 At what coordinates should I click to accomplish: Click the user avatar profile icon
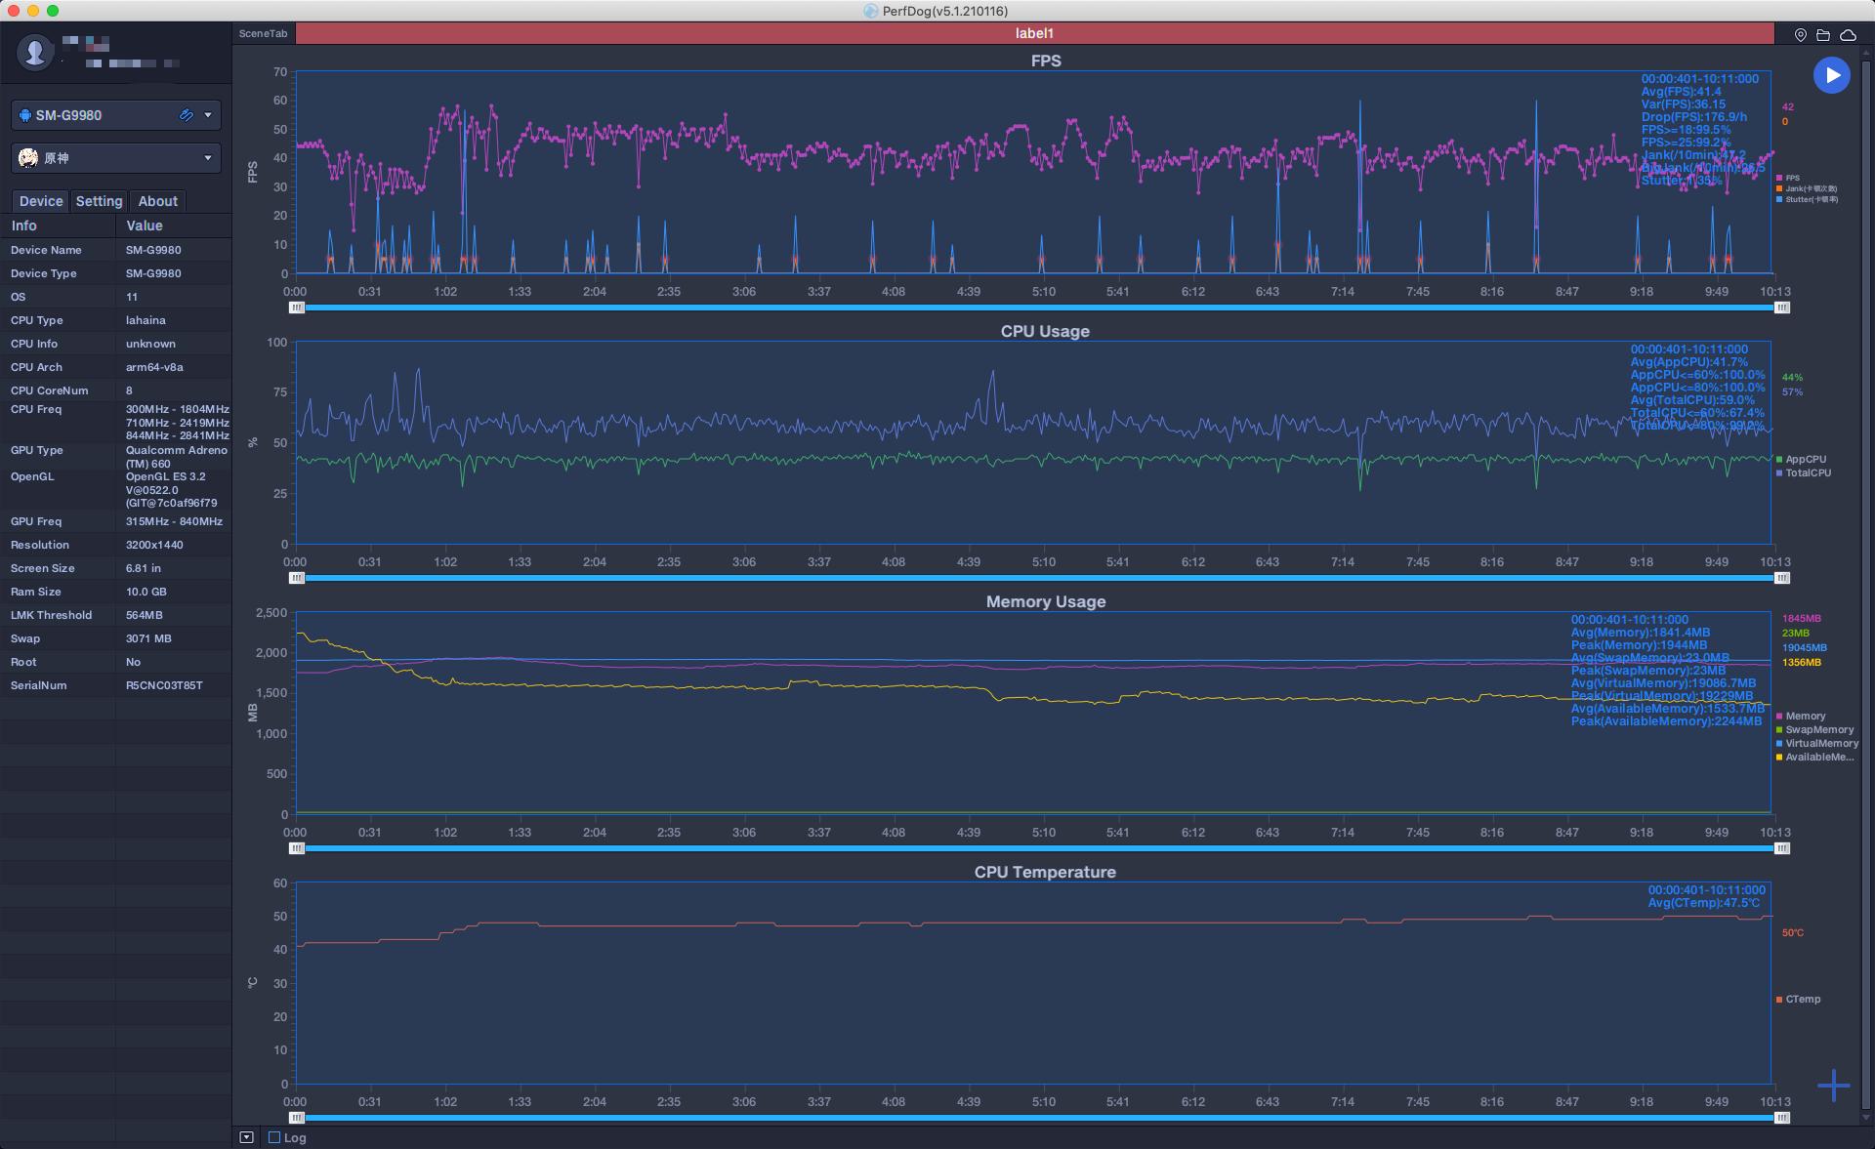tap(36, 52)
